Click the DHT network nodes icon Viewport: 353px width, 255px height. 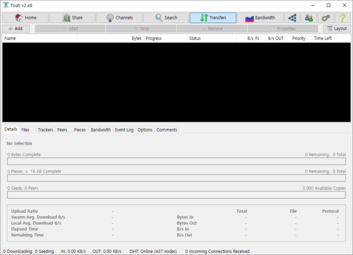point(292,18)
